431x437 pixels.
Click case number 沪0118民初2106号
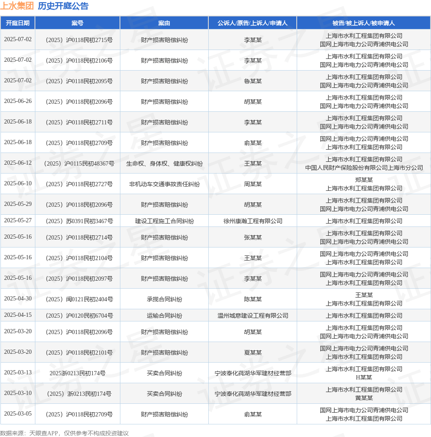coord(79,61)
